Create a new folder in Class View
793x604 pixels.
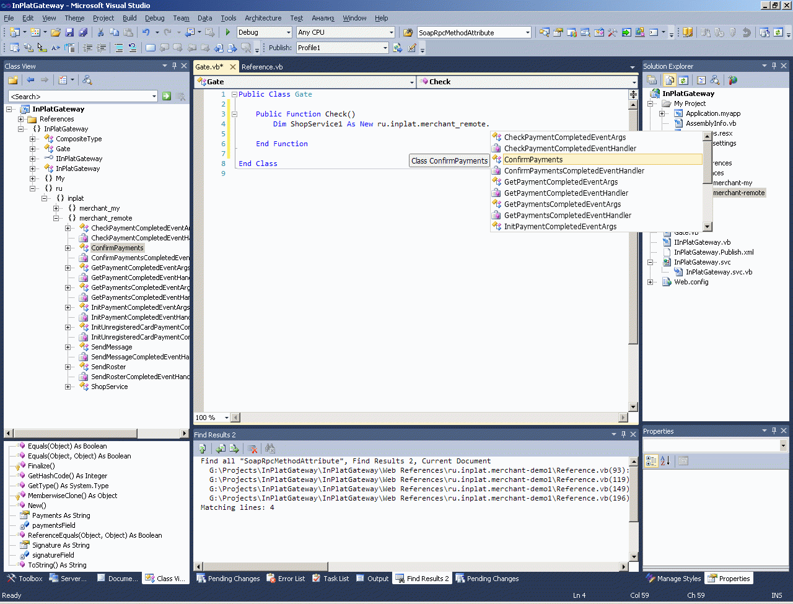(12, 80)
